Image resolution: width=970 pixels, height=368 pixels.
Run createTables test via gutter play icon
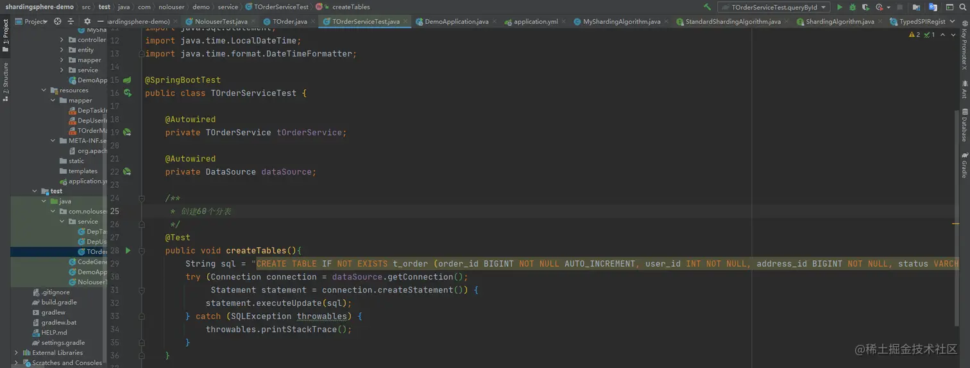point(128,251)
